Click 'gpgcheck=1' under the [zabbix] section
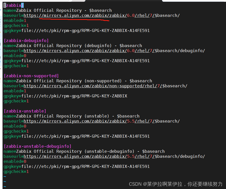 (16, 26)
